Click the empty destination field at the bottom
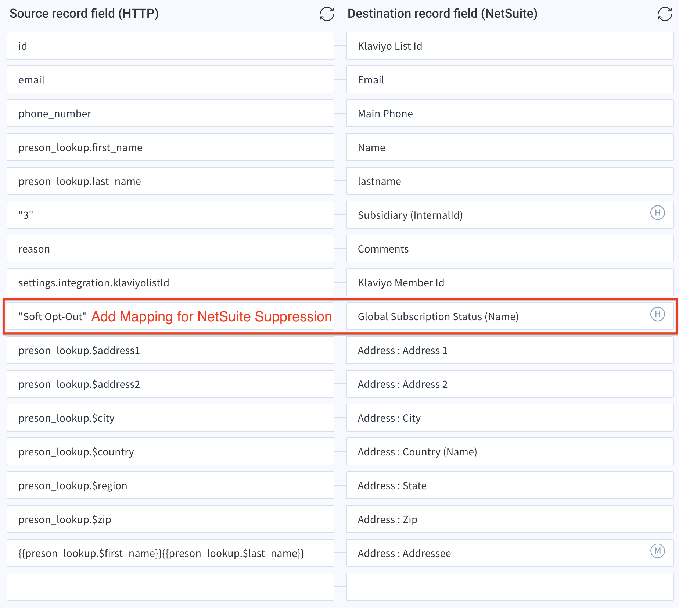This screenshot has height=608, width=679. tap(510, 587)
